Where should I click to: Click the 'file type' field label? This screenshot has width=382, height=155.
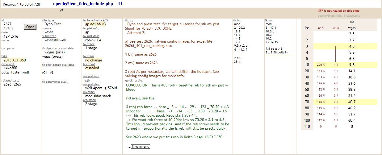point(48,20)
